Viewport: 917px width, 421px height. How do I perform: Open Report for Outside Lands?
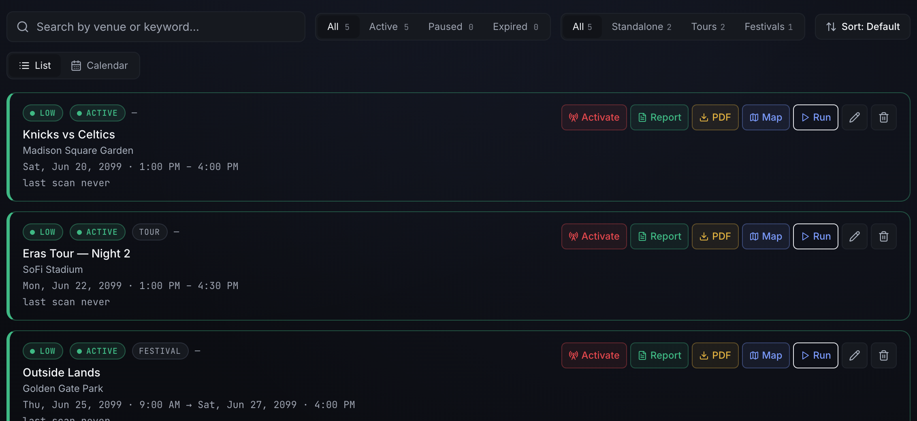coord(659,355)
